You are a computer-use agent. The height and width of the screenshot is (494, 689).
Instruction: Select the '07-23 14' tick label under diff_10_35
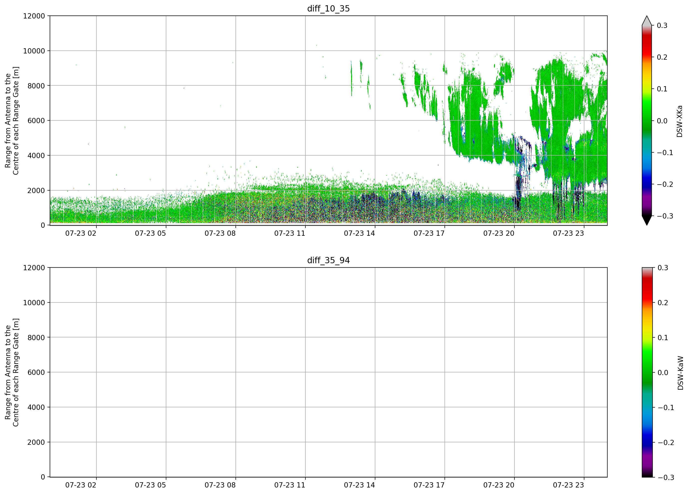359,233
